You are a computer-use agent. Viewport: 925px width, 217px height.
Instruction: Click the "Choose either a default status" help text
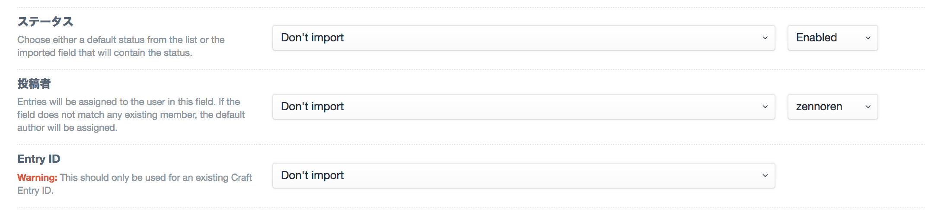point(121,40)
